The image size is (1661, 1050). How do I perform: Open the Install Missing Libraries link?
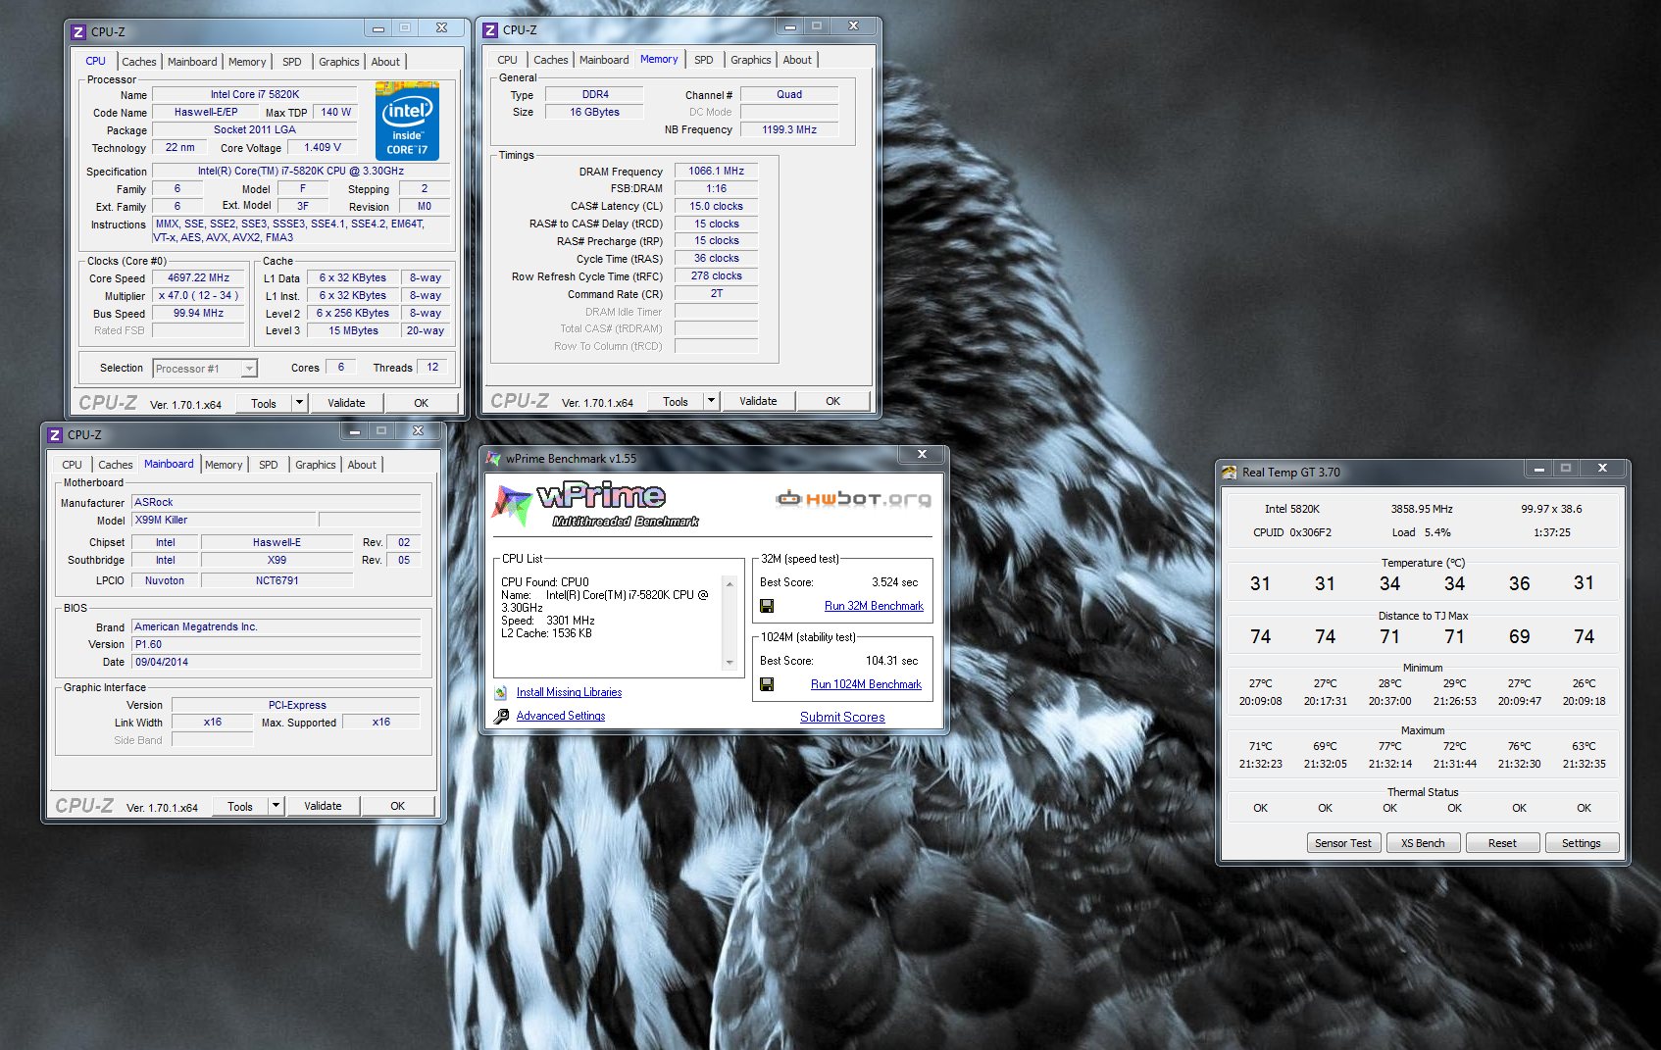coord(569,692)
